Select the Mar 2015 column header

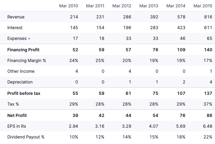pos(203,6)
